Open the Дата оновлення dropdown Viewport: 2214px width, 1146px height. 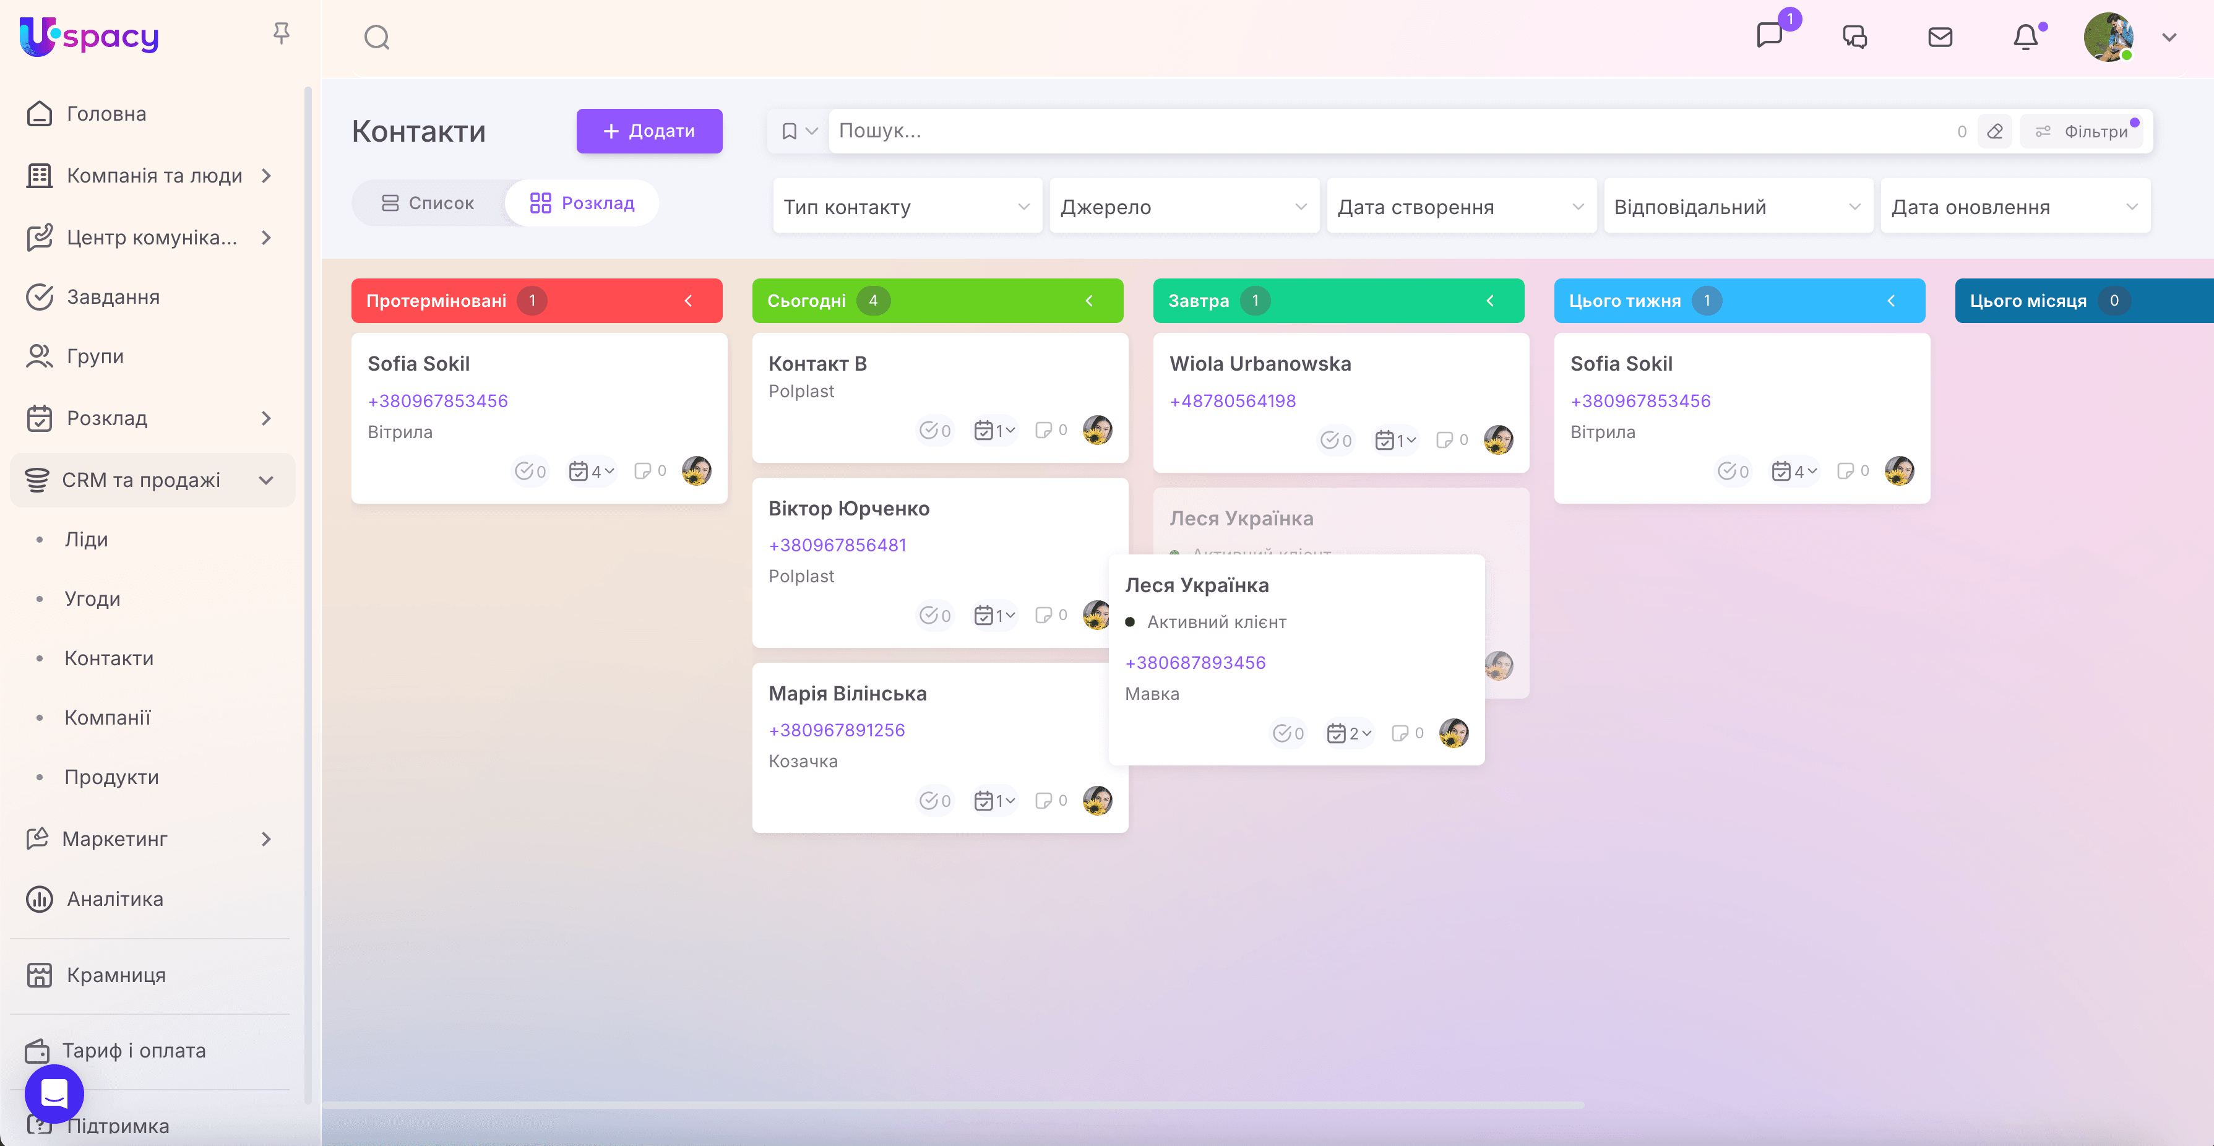point(2015,206)
